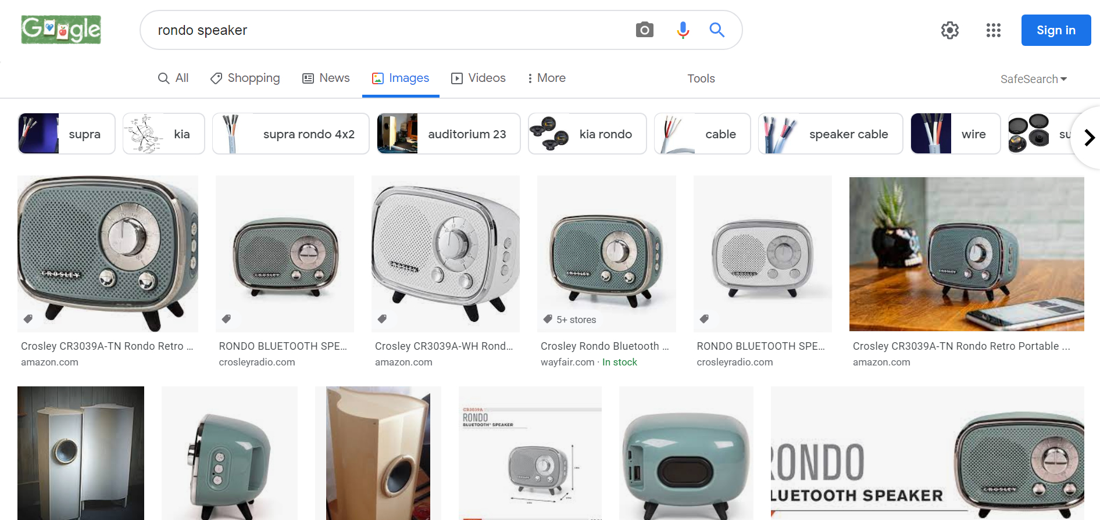Screen dimensions: 1100x520
Task: Open 'RONDO BLUETOOTH SPEAKER' banner image
Action: [x=927, y=453]
